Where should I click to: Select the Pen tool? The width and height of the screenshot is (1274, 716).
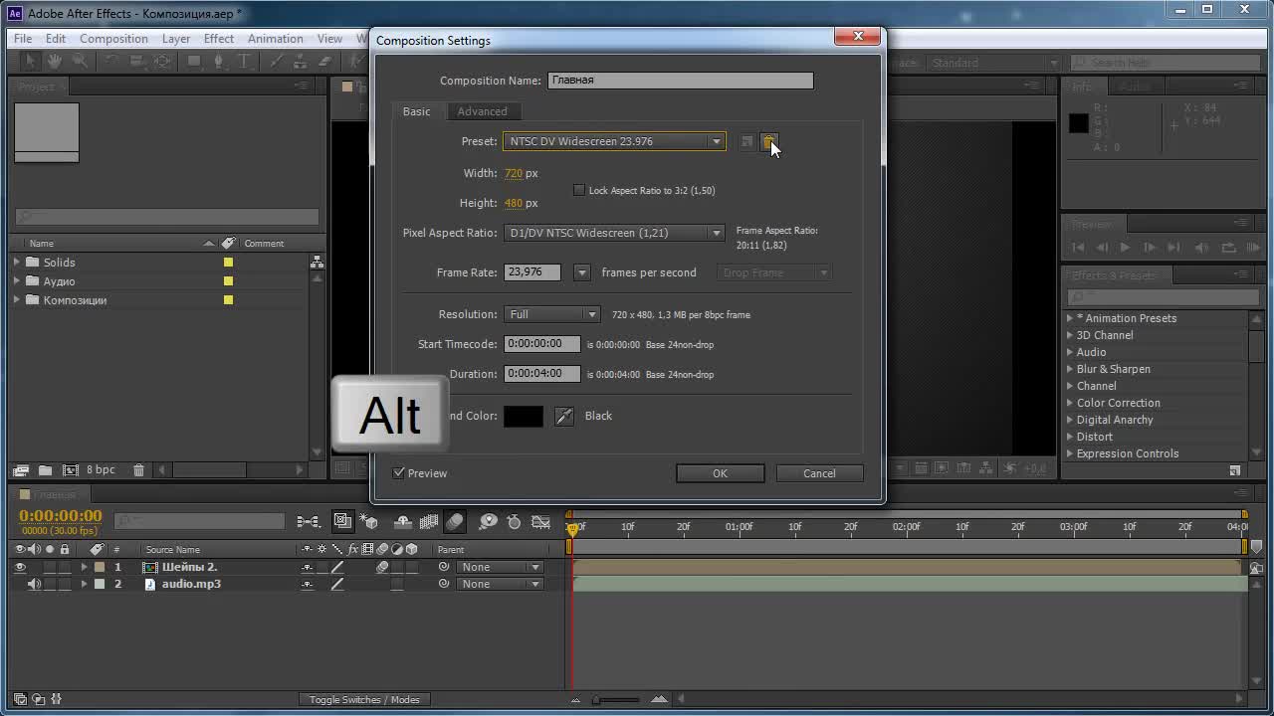point(218,62)
